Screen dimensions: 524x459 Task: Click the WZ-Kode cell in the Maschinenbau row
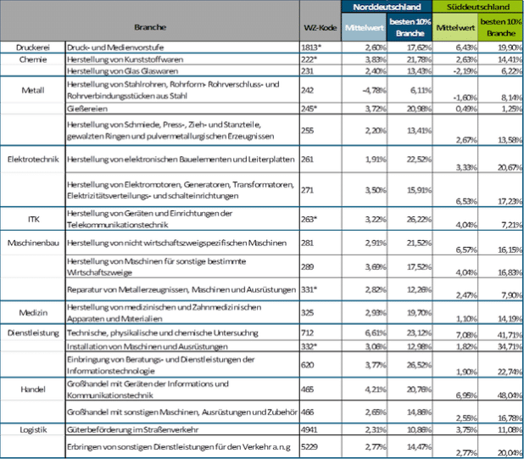coord(309,242)
